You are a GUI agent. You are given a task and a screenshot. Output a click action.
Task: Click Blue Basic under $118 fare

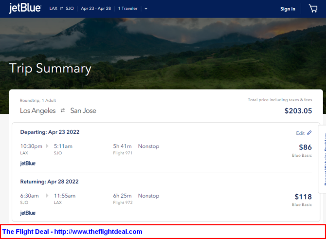(302, 204)
